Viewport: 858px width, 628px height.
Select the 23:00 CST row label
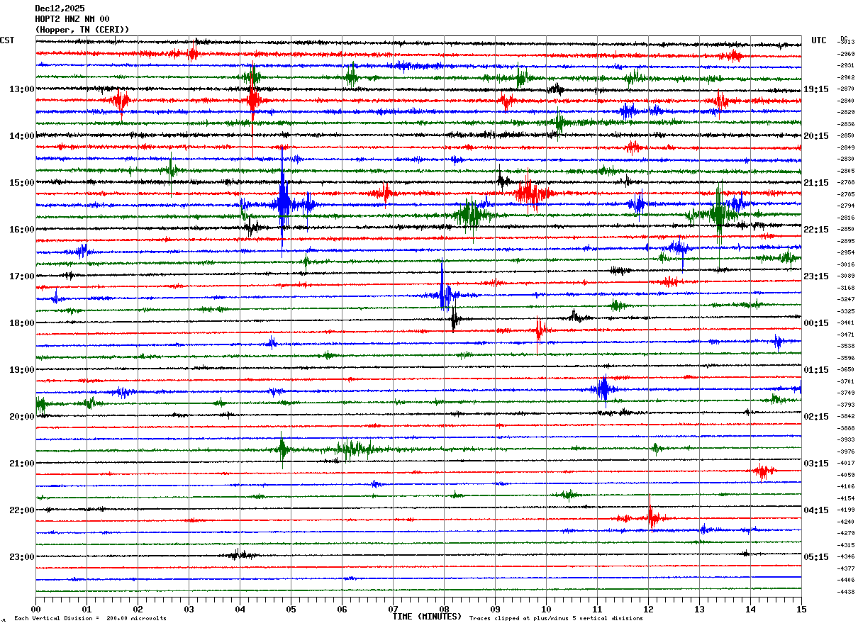21,557
